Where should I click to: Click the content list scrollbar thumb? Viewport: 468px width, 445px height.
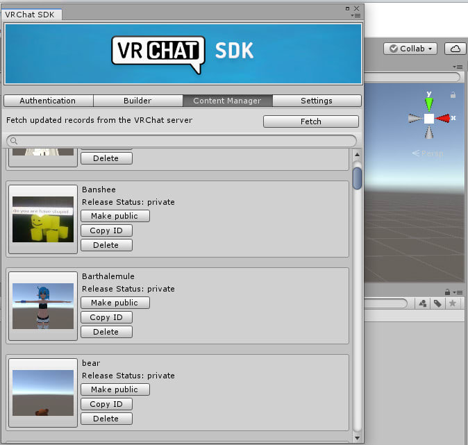[x=357, y=178]
